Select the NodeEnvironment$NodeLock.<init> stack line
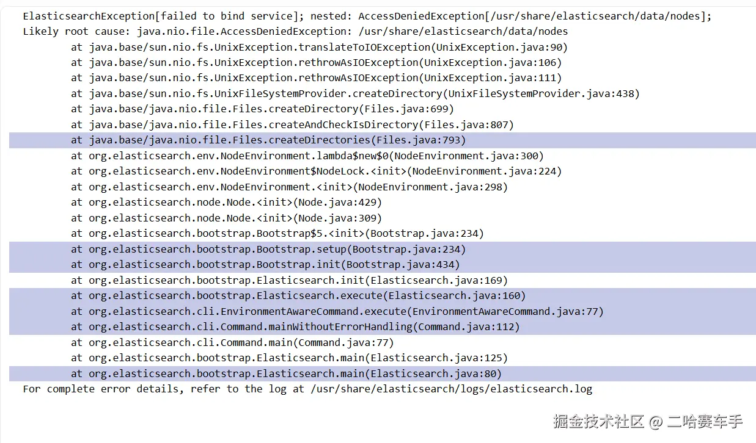The image size is (756, 443). coord(316,171)
